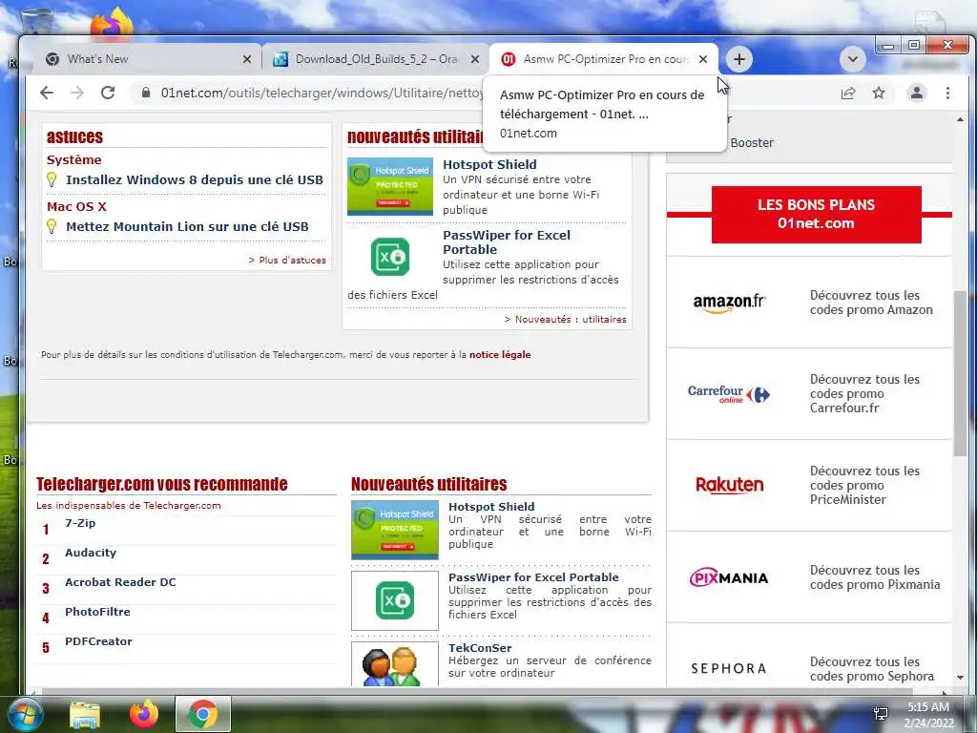Open the TekConSer title link
Image resolution: width=977 pixels, height=733 pixels.
tap(480, 648)
